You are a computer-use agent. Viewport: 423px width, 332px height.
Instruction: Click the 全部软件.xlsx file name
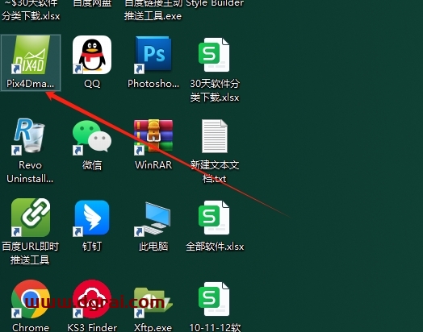coord(215,247)
